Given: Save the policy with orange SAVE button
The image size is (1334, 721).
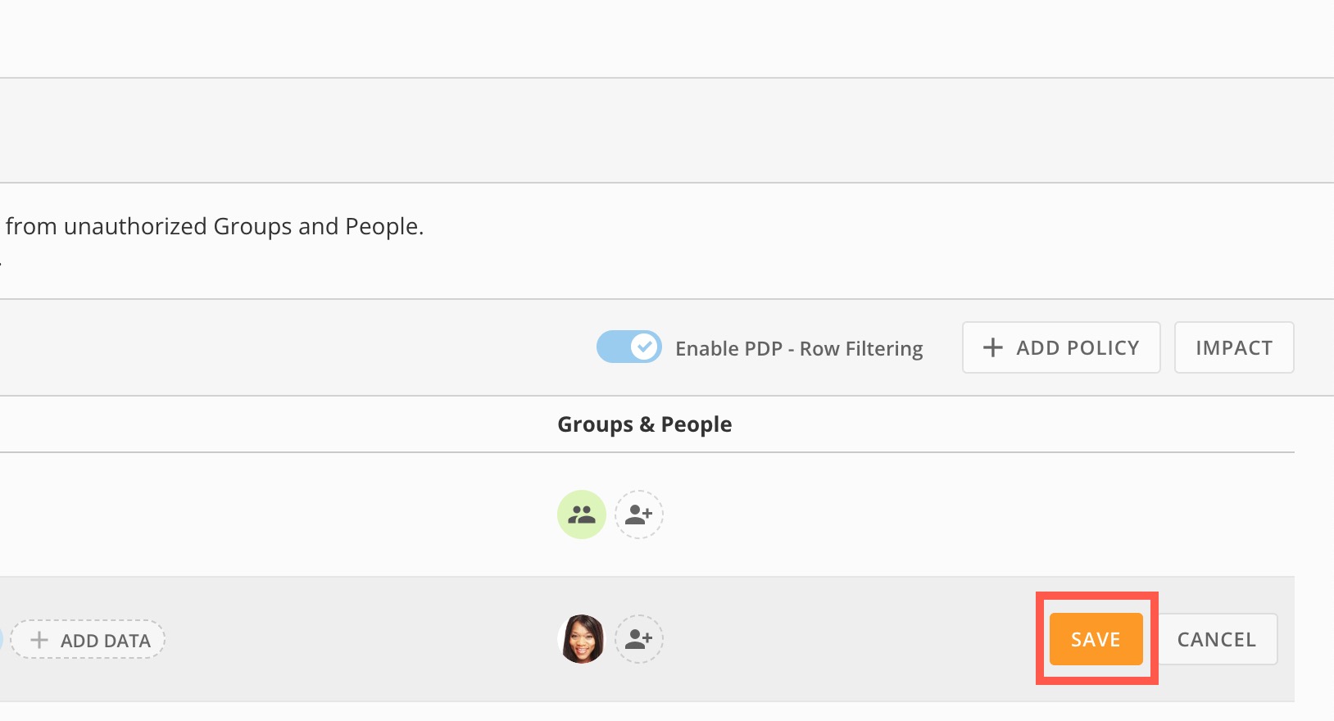Looking at the screenshot, I should pyautogui.click(x=1096, y=639).
